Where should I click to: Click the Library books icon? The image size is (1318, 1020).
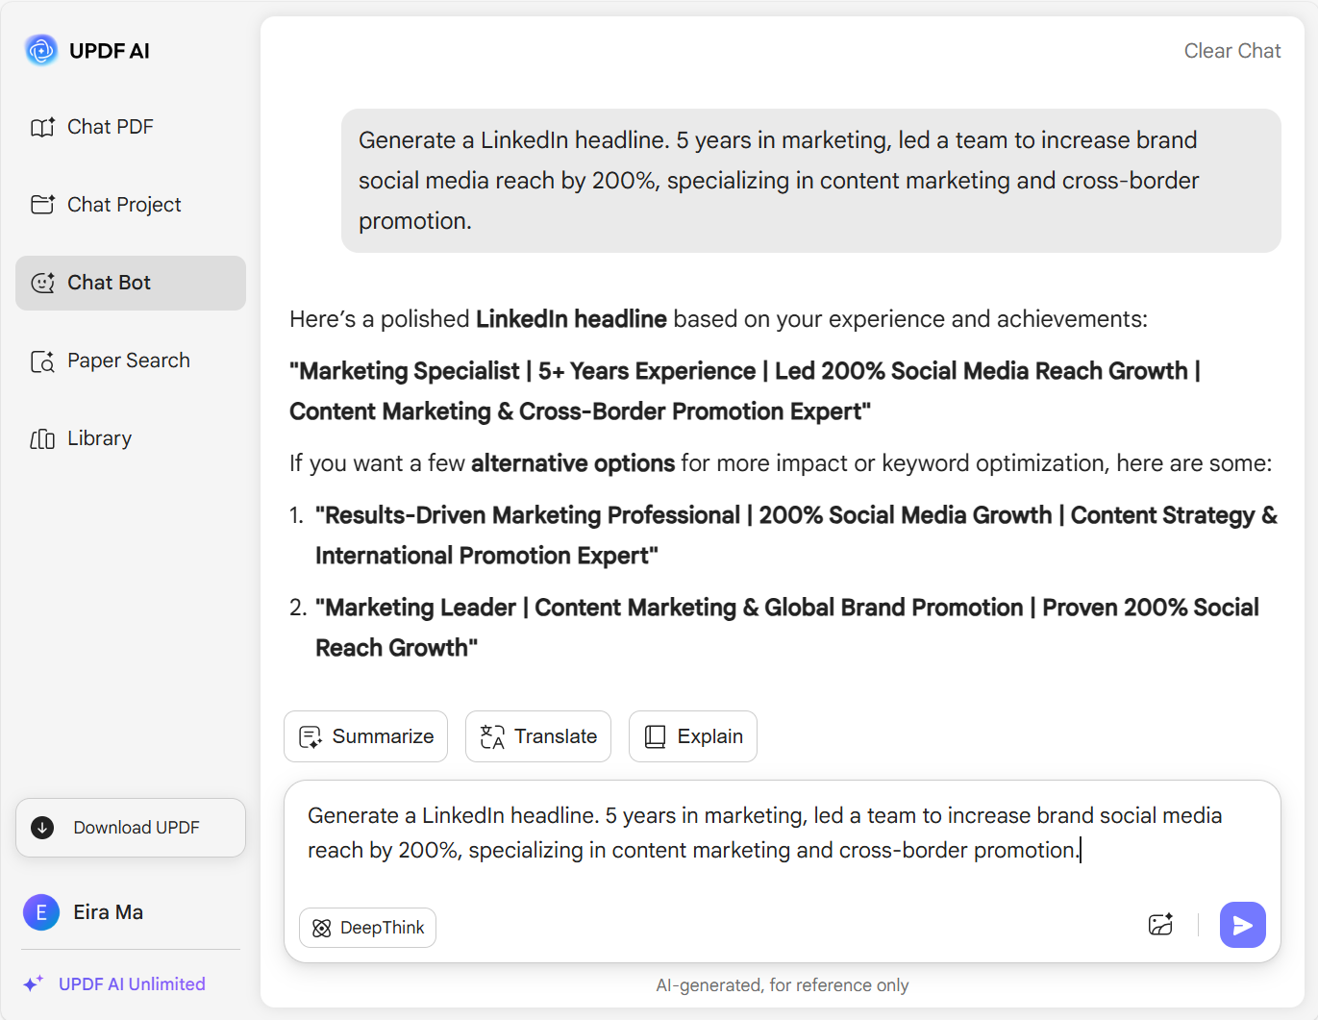tap(42, 439)
